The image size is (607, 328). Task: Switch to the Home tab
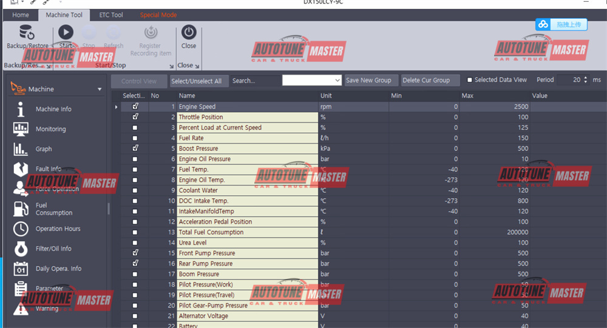(21, 15)
